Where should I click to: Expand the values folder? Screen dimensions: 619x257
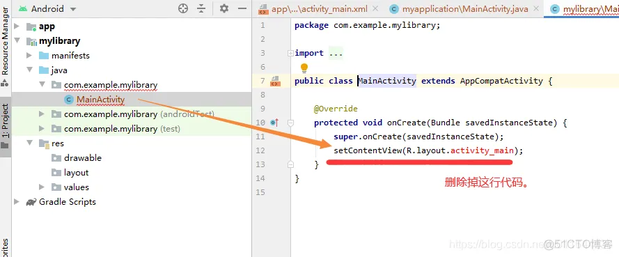click(x=42, y=187)
